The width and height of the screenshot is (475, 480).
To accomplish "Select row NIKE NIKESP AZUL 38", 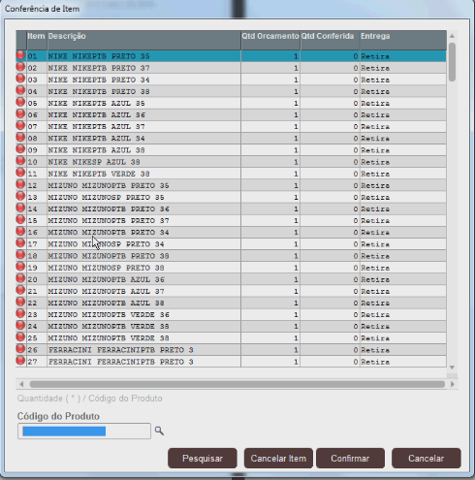I will (x=231, y=162).
